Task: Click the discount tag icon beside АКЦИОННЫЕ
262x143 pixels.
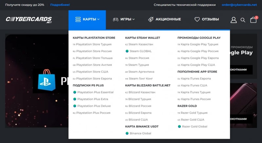Action: pyautogui.click(x=151, y=19)
